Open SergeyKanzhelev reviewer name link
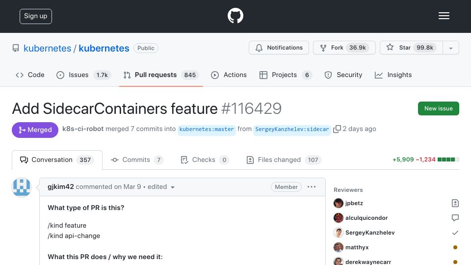The height and width of the screenshot is (265, 471). tap(370, 233)
